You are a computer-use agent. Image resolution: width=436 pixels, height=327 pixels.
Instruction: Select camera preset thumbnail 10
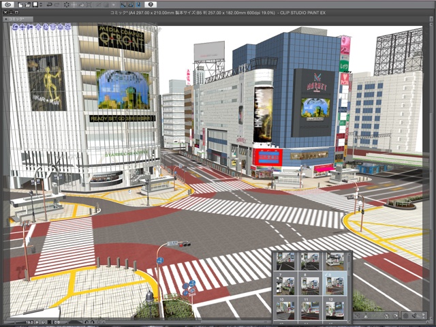click(285, 309)
